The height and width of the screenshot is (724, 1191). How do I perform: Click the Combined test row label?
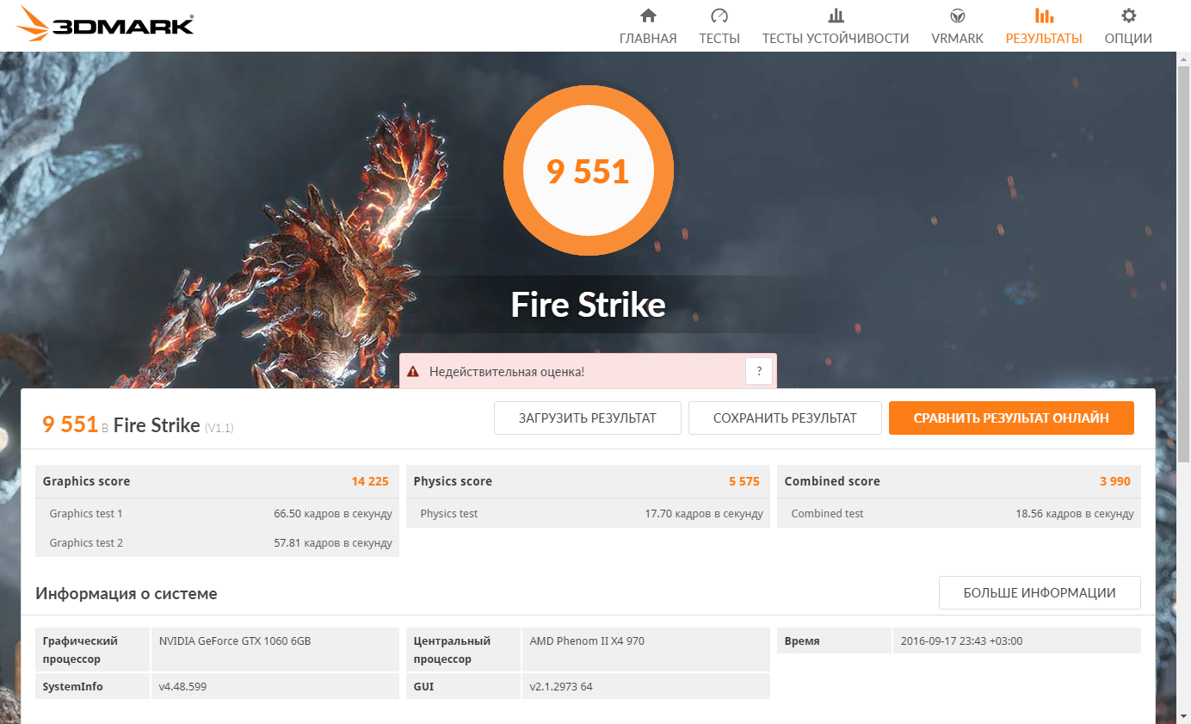click(827, 514)
